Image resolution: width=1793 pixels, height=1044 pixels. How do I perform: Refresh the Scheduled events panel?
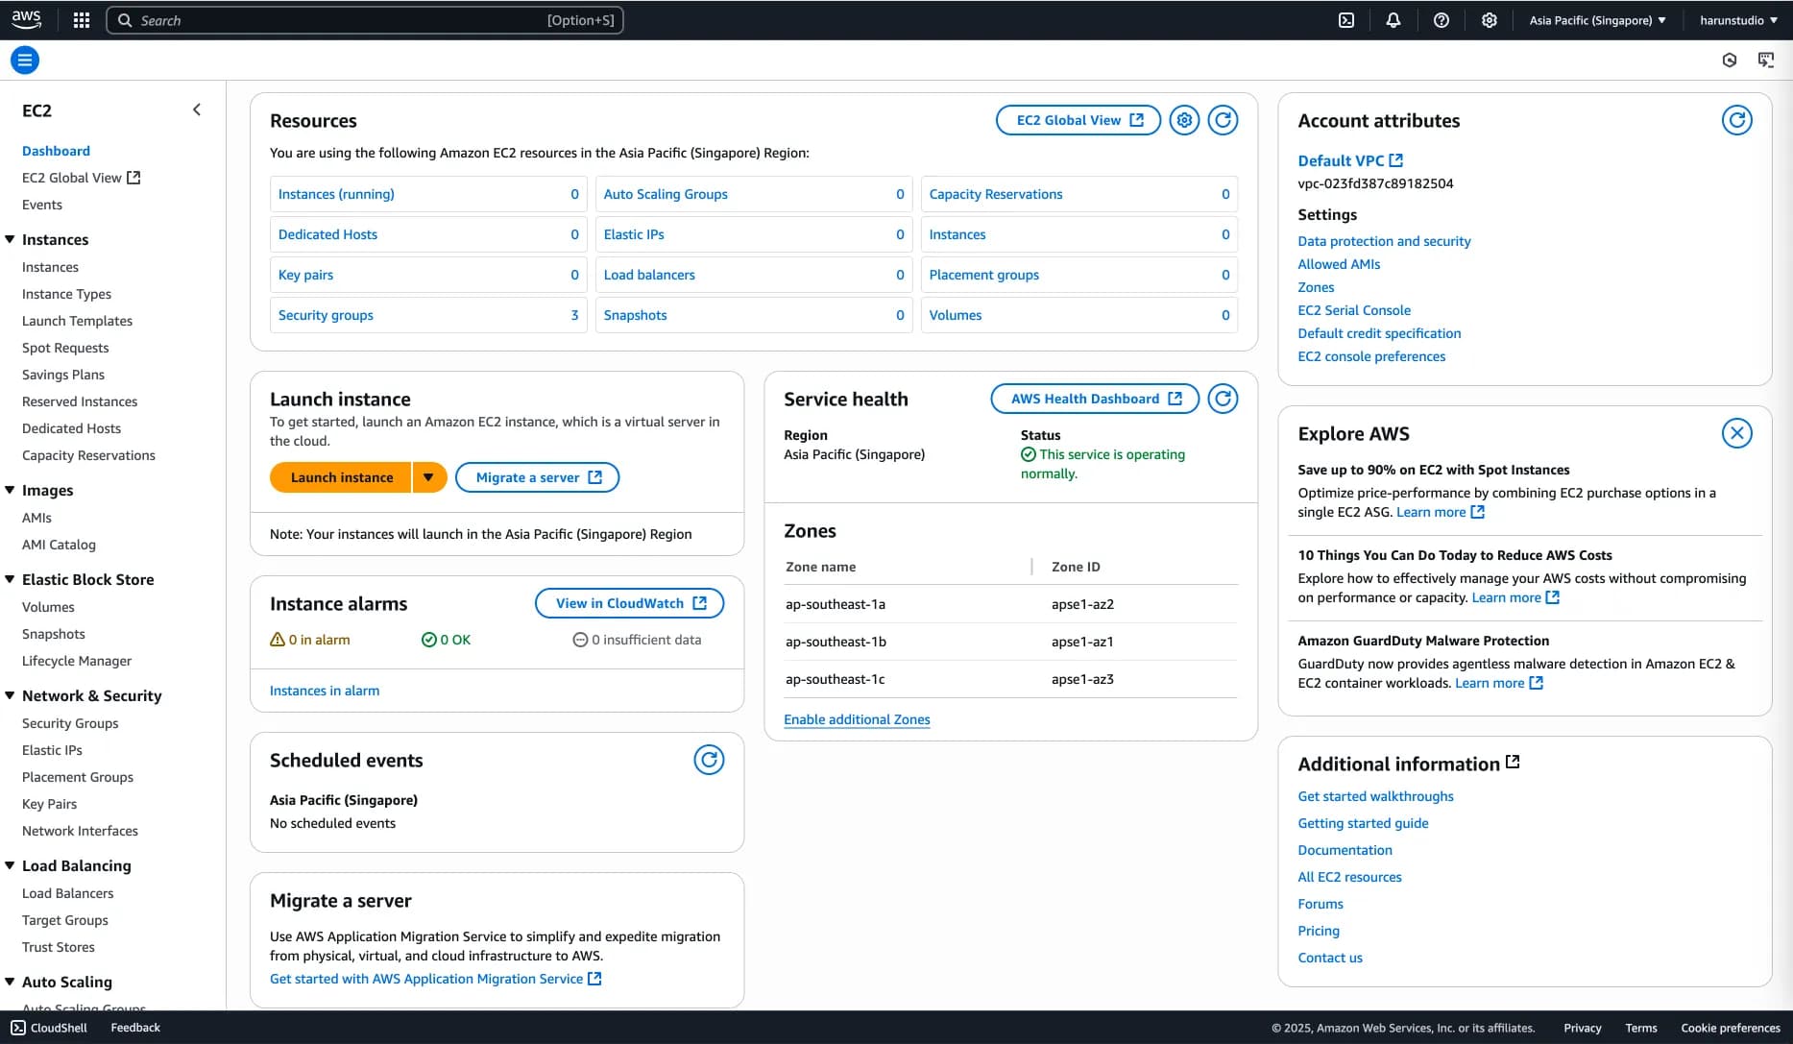pyautogui.click(x=709, y=760)
